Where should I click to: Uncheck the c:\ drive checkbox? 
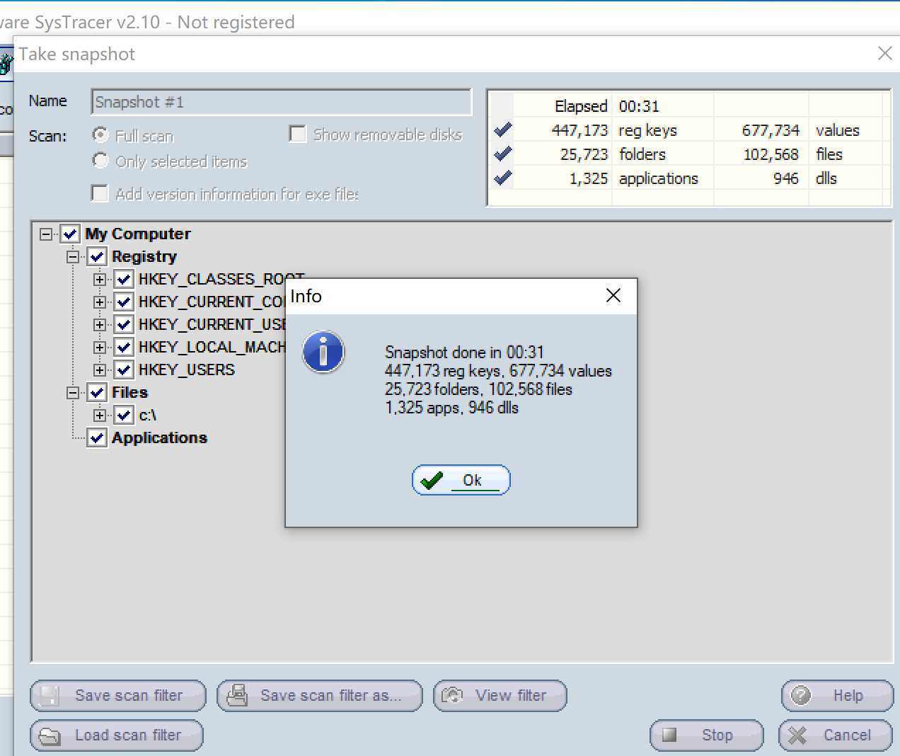[124, 415]
